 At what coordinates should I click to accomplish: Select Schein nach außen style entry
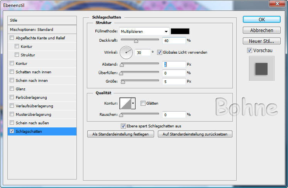[42, 123]
